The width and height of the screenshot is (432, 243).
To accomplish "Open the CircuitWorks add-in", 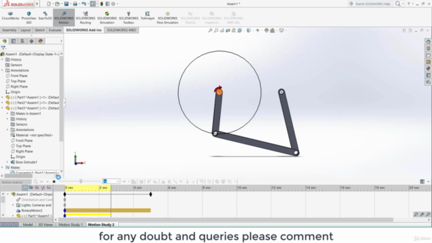I will [10, 16].
